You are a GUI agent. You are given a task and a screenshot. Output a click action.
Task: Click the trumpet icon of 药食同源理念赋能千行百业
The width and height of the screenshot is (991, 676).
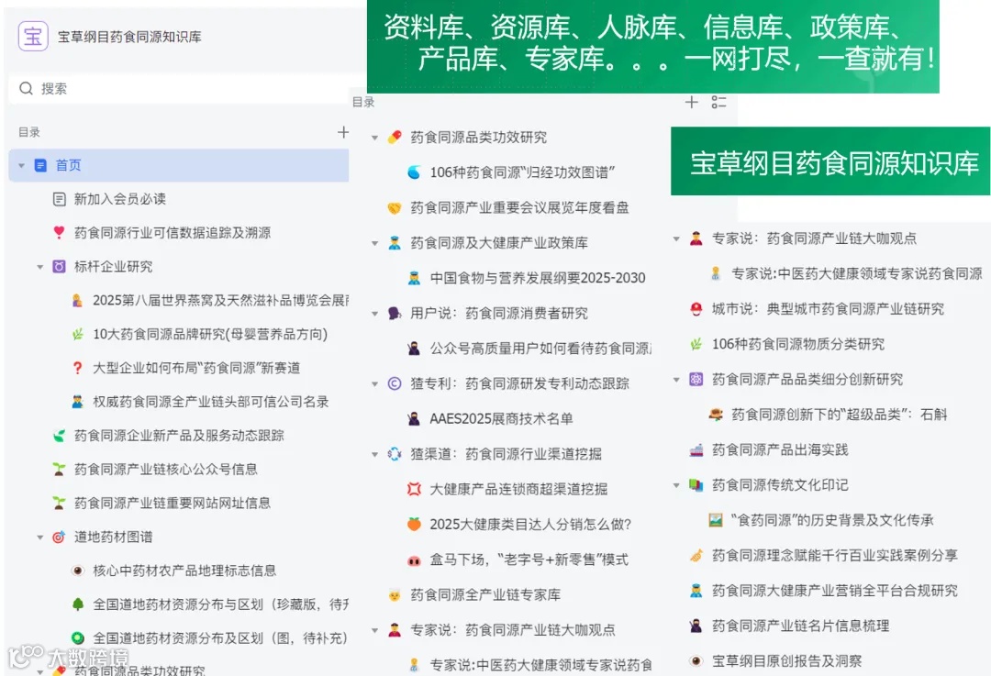[696, 555]
